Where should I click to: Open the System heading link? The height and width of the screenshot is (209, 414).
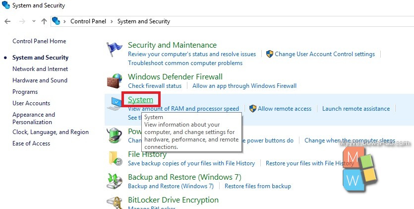(x=140, y=100)
